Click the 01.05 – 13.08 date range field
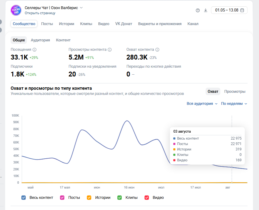Viewport: 259px width, 210px height. pos(229,10)
